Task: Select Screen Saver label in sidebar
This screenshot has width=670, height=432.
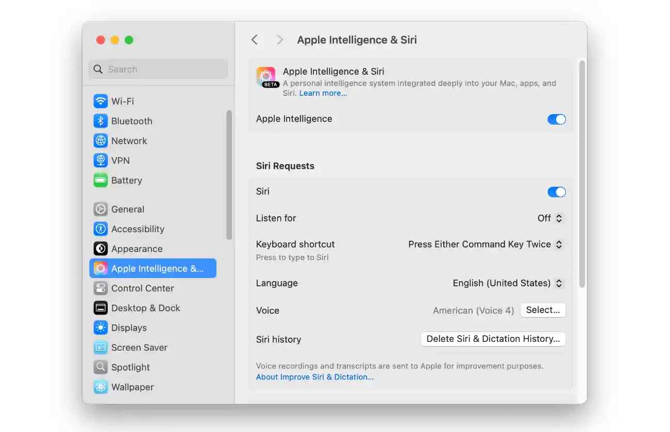Action: (139, 348)
